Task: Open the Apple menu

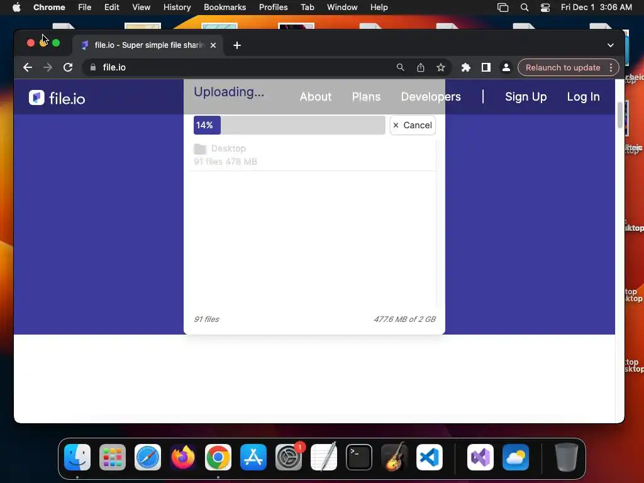Action: click(16, 7)
